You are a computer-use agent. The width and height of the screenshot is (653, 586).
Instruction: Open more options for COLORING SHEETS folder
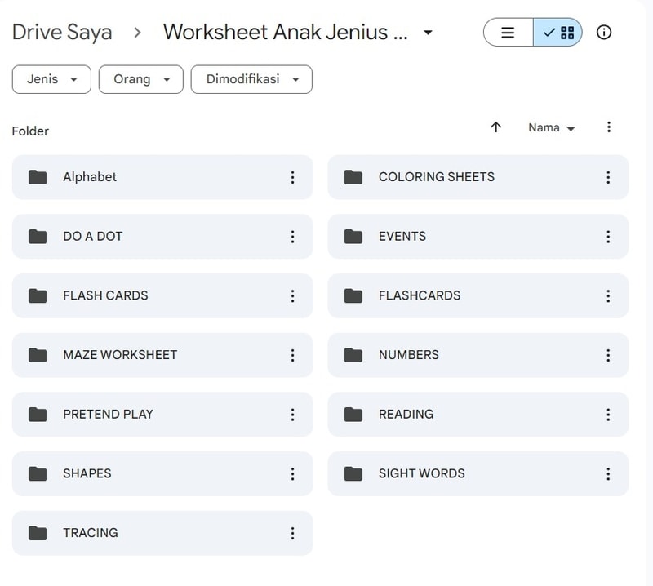pyautogui.click(x=608, y=177)
